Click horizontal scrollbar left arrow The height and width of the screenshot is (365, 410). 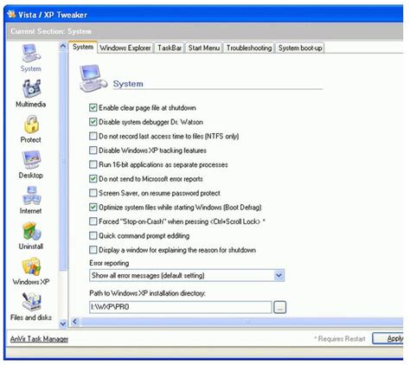pos(75,322)
